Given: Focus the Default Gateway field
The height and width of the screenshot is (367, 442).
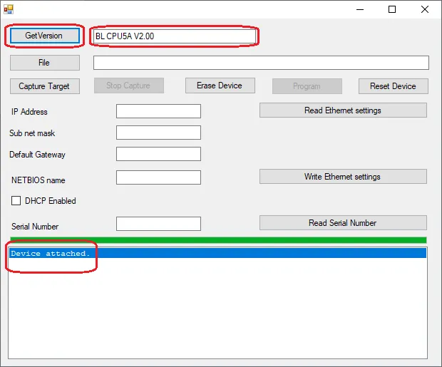Looking at the screenshot, I should tap(158, 154).
